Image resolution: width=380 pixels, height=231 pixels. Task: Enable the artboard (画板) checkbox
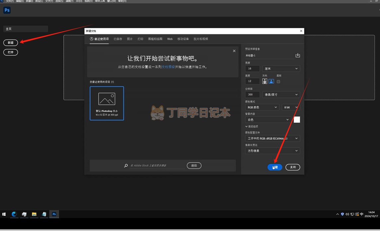278,81
